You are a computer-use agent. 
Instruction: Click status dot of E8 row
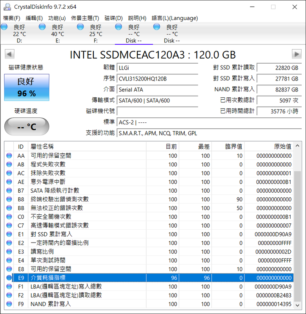coord(9,269)
